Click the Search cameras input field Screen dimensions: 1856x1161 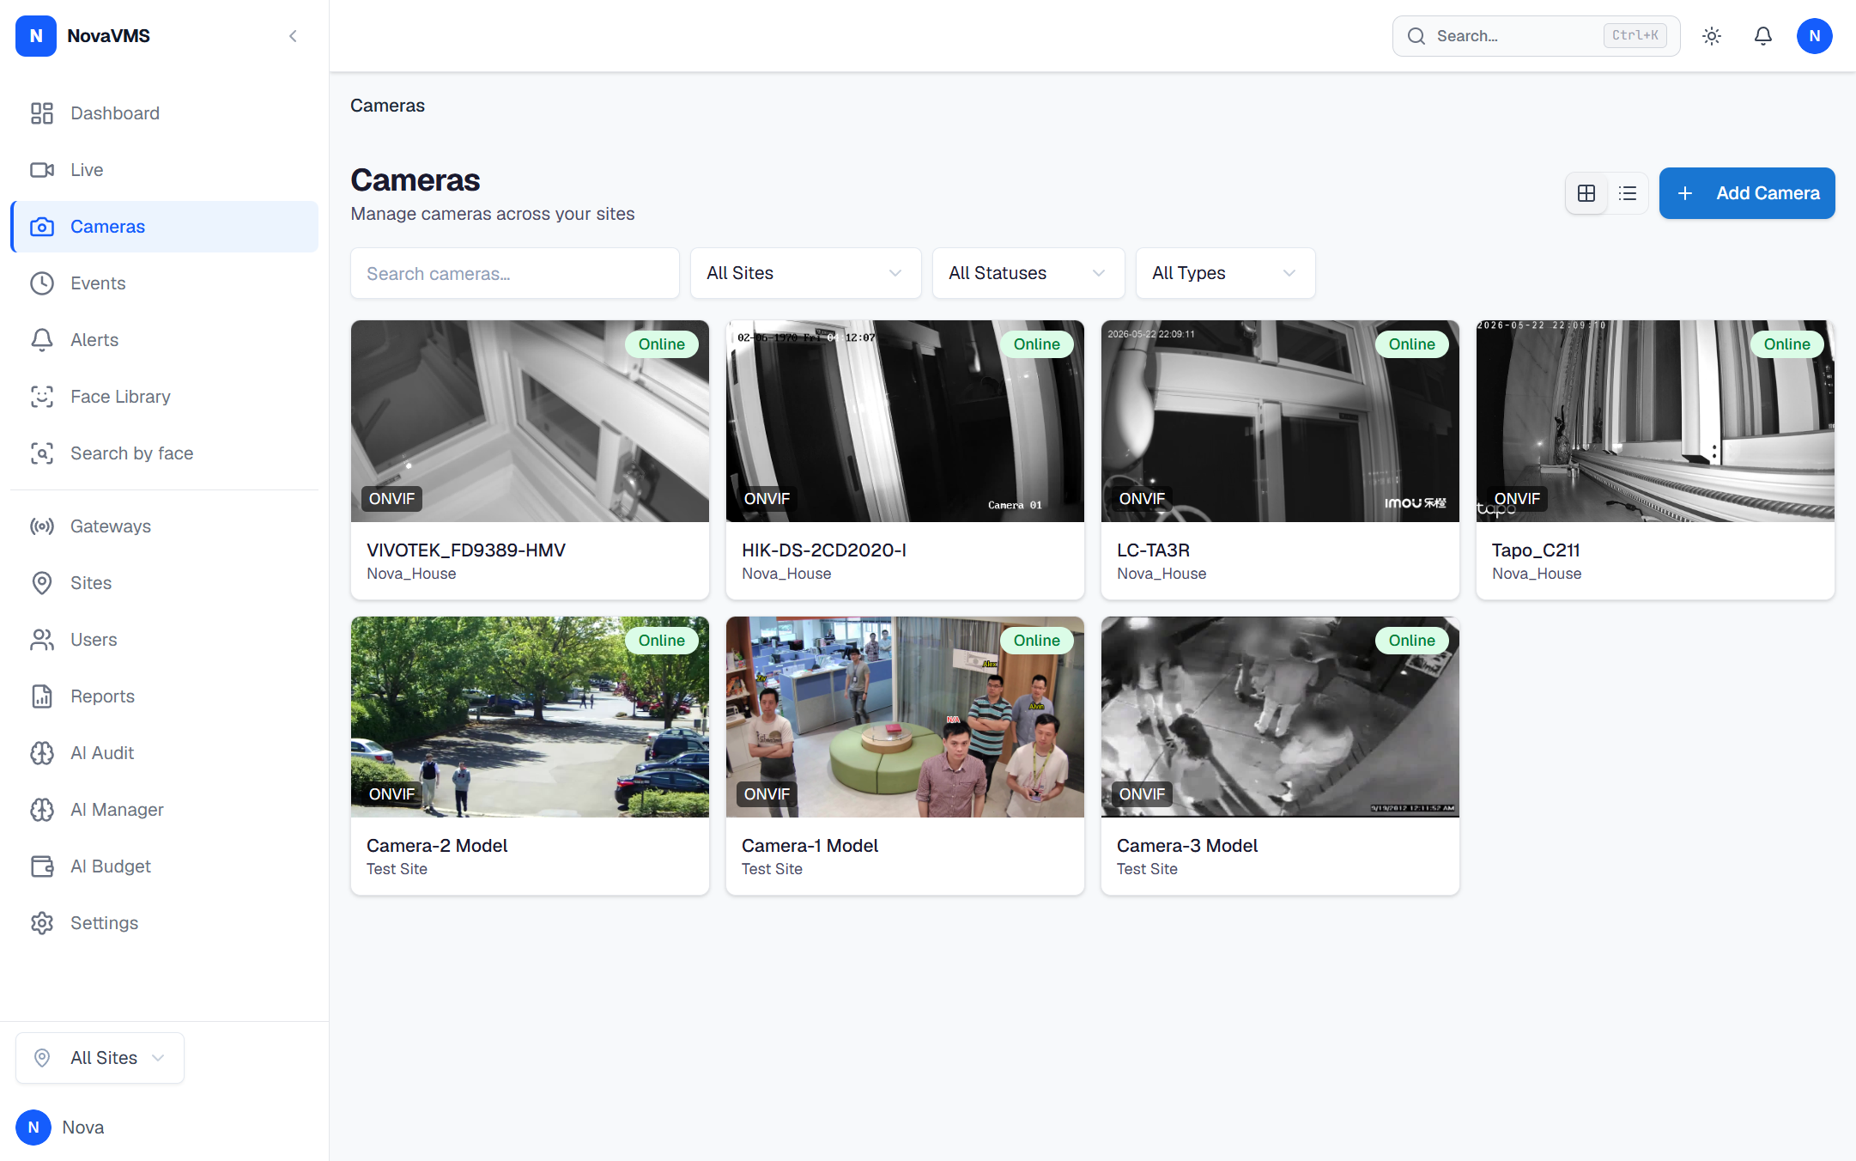[515, 273]
